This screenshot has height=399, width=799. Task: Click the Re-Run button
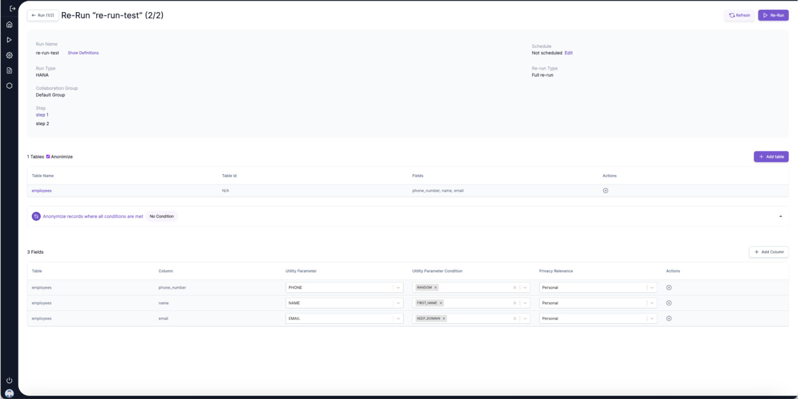[773, 15]
